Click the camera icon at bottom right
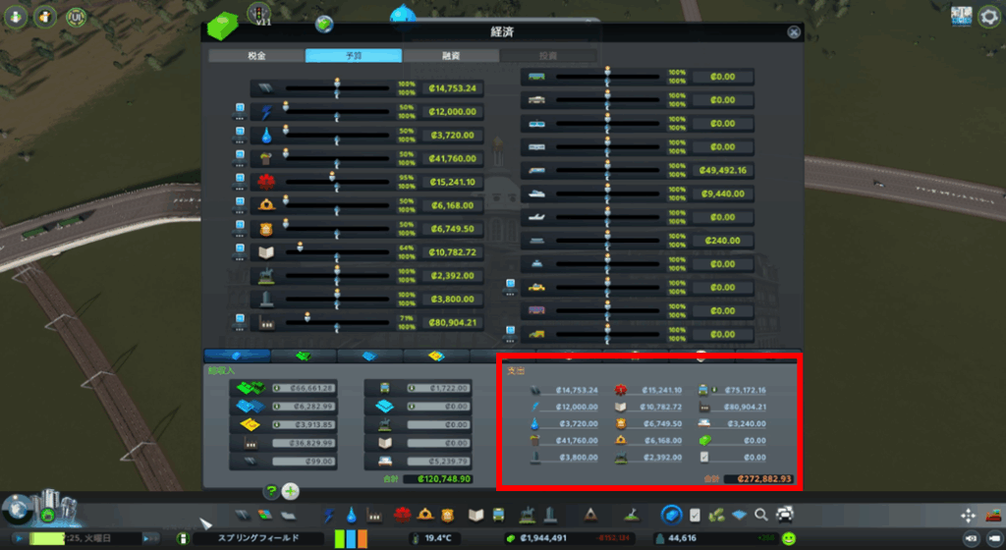 pos(971,538)
